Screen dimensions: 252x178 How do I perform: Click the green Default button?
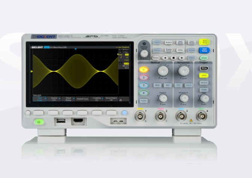pos(204,58)
